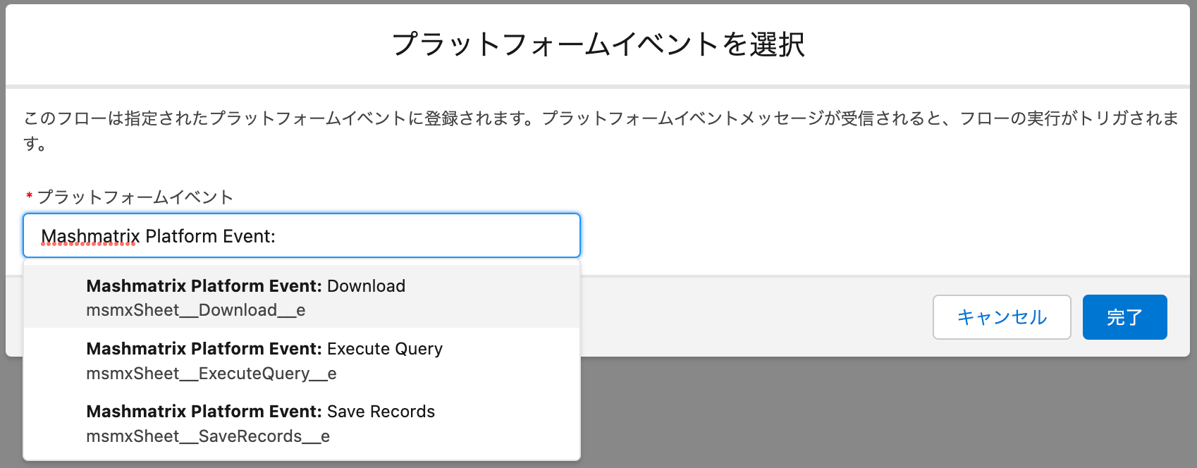The image size is (1197, 468).
Task: Click the red required asterisk marker
Action: point(29,197)
